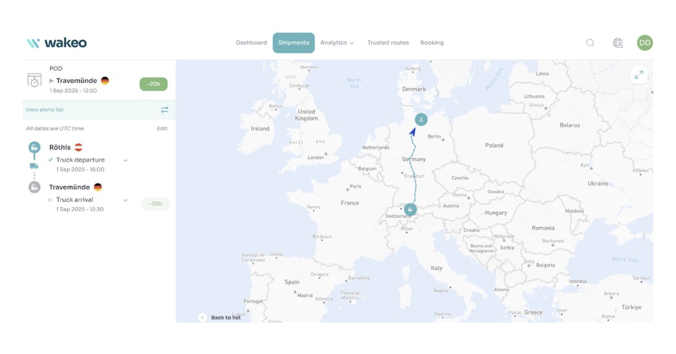Click the anchor port marker on map

tap(421, 119)
